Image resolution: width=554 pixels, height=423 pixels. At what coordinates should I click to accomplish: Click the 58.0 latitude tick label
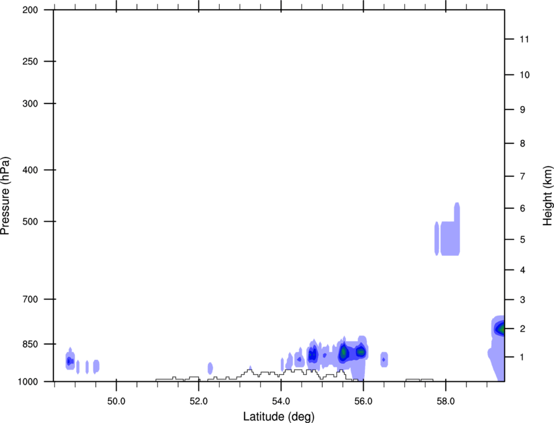[446, 402]
